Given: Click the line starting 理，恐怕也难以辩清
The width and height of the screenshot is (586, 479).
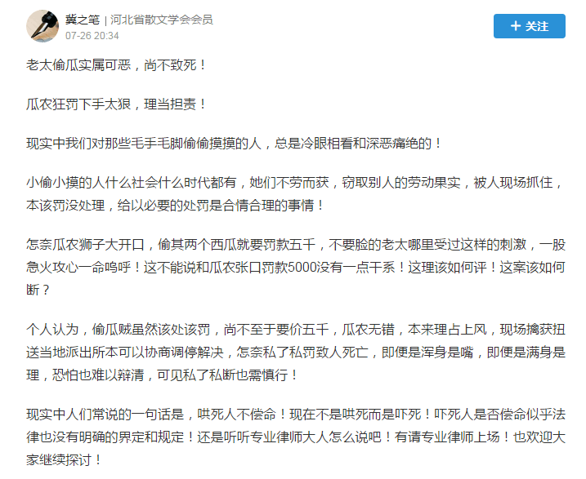Looking at the screenshot, I should click(163, 375).
